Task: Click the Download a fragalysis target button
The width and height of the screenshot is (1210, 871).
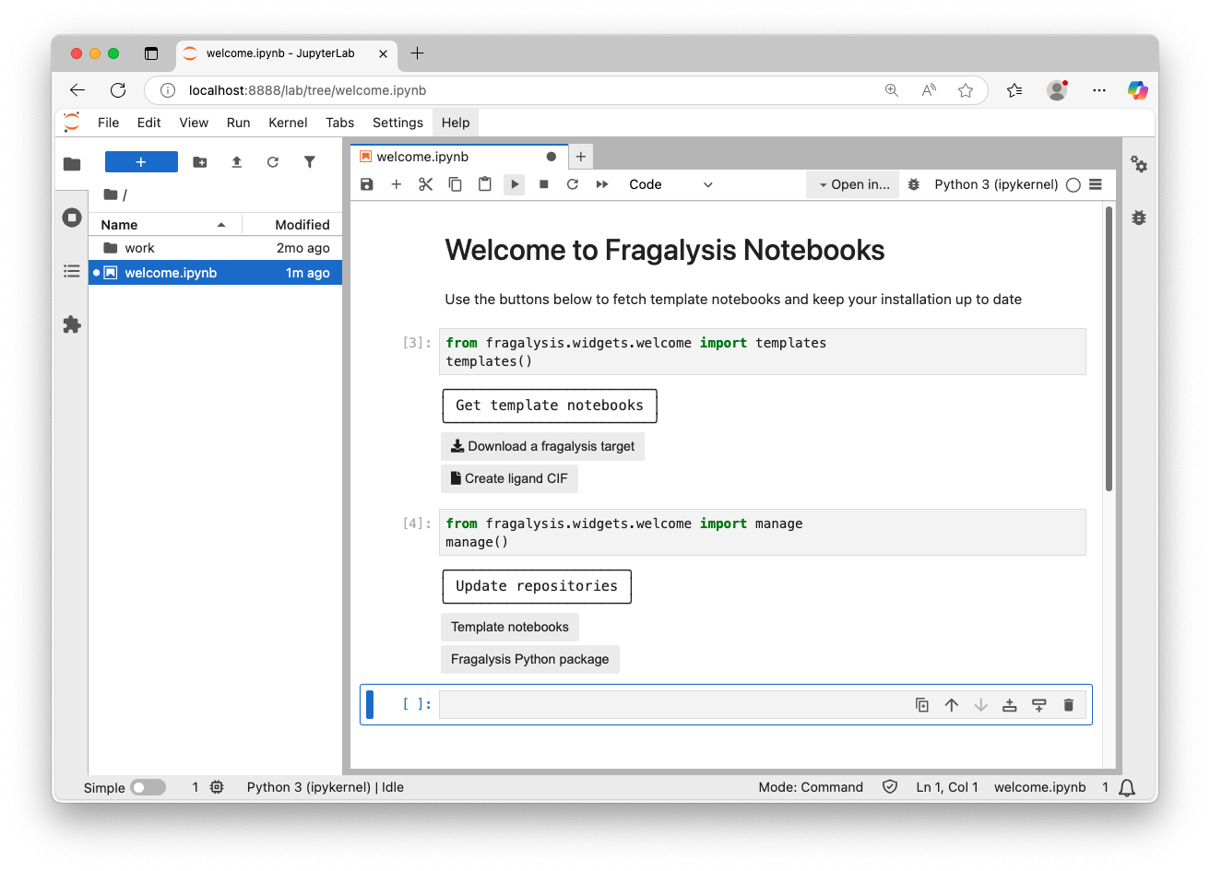Action: coord(542,446)
